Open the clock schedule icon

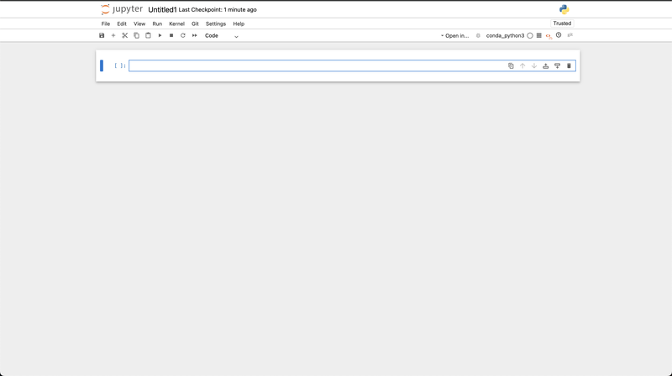coord(559,35)
